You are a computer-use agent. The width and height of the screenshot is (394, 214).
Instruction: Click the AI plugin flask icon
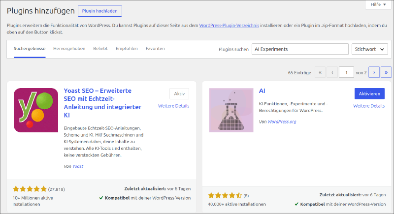click(x=231, y=110)
